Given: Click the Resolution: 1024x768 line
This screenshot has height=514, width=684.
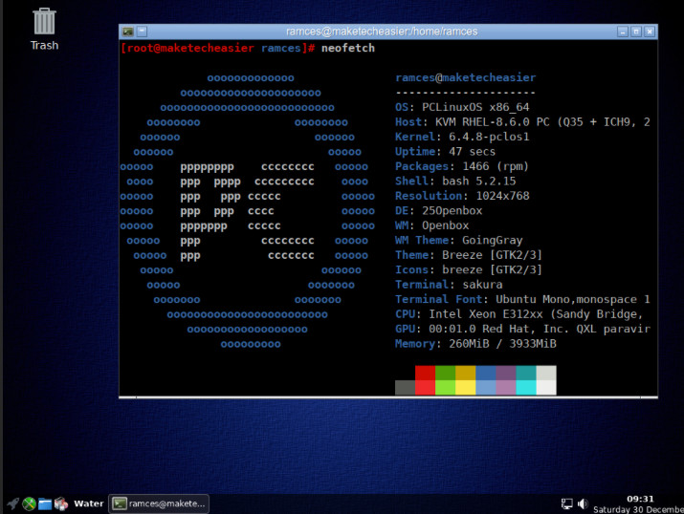Looking at the screenshot, I should (462, 196).
